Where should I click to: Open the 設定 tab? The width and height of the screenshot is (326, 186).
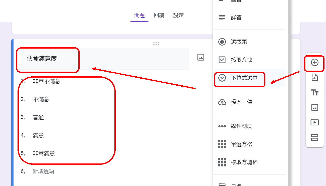click(179, 15)
